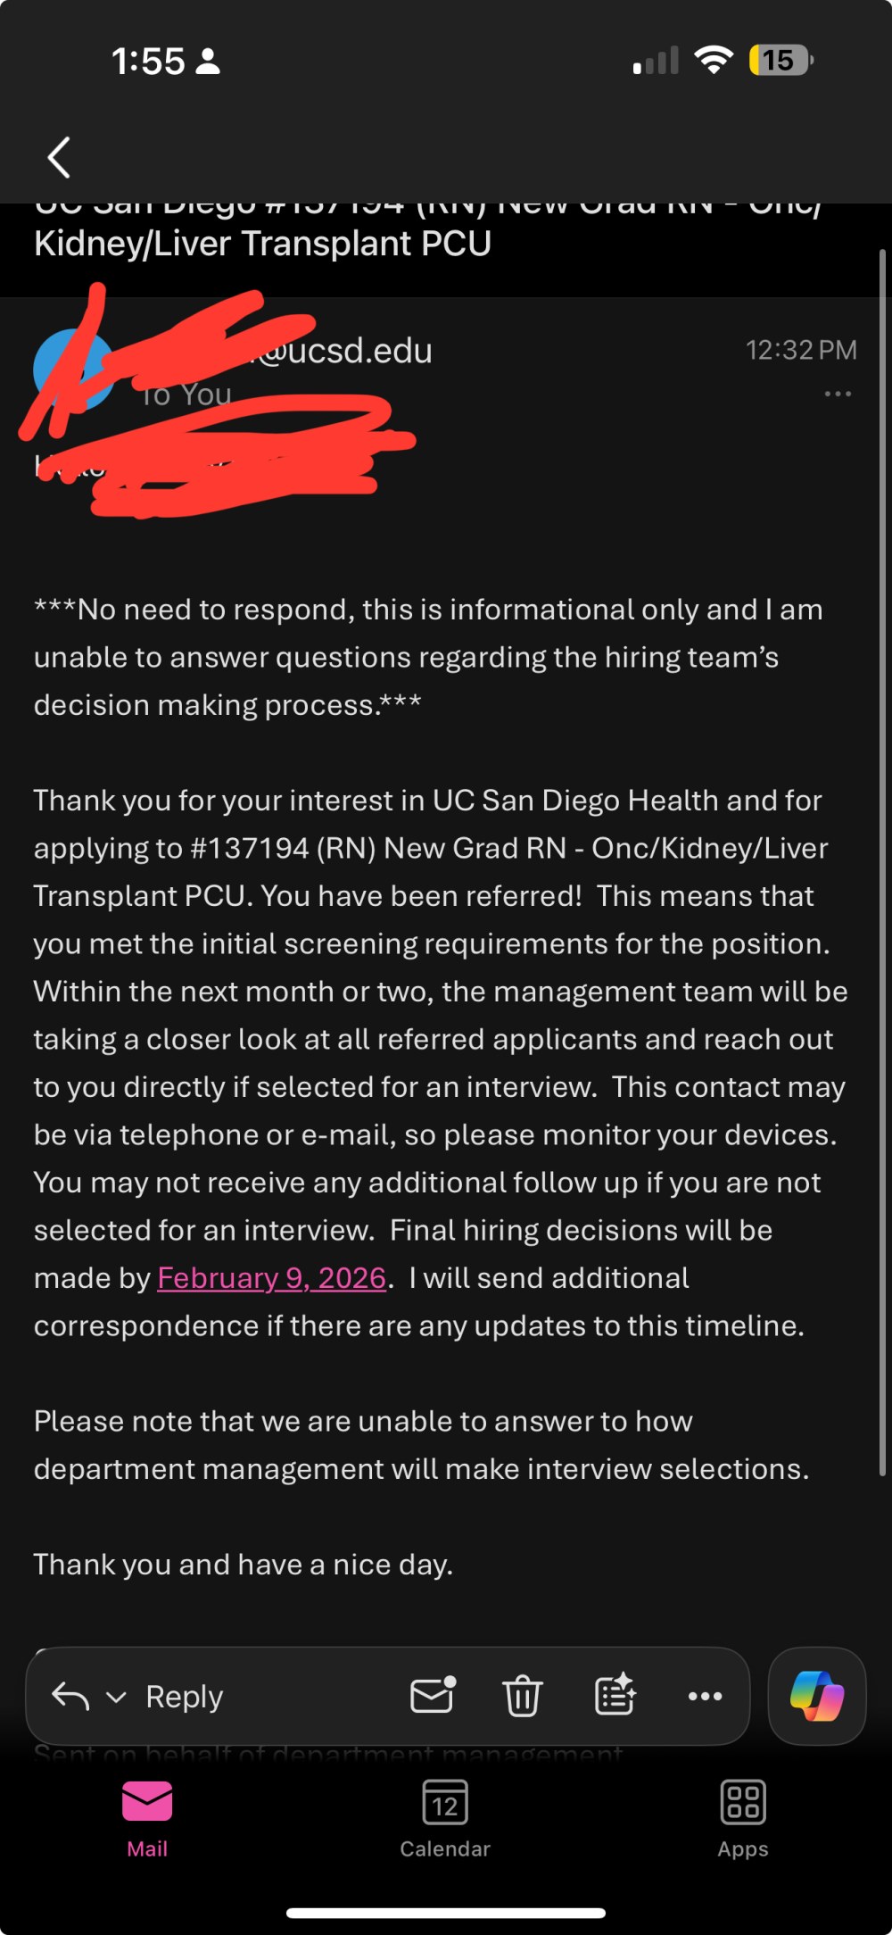The image size is (892, 1935).
Task: Expand reply options chevron next to Reply
Action: pos(116,1697)
